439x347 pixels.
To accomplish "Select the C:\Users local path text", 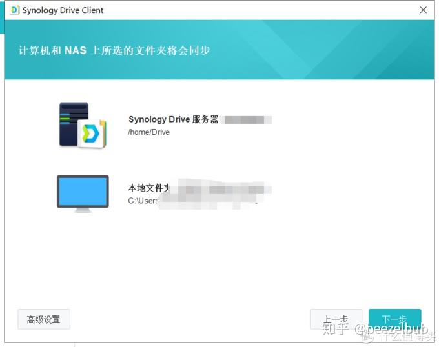I will 143,201.
